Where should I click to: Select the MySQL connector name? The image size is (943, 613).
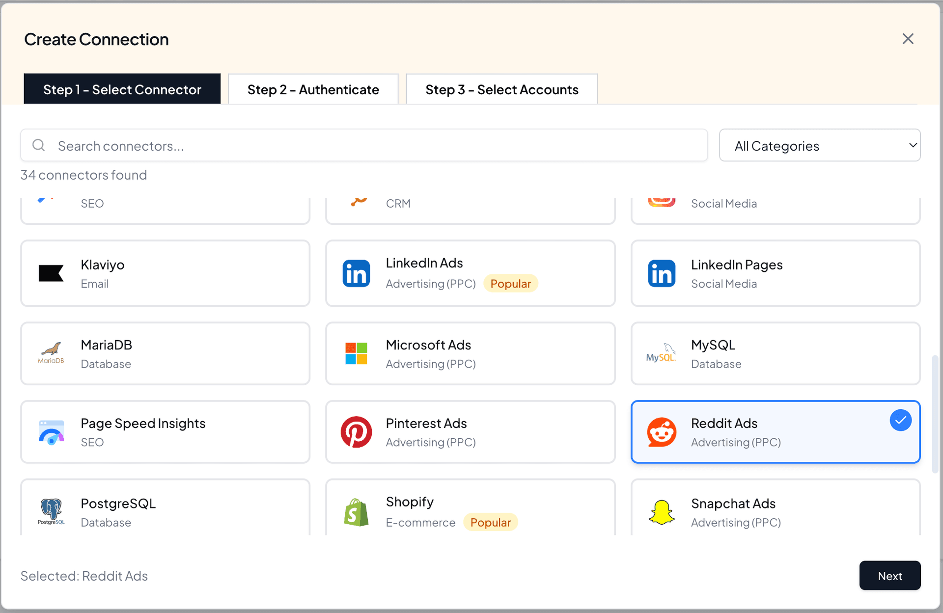713,345
